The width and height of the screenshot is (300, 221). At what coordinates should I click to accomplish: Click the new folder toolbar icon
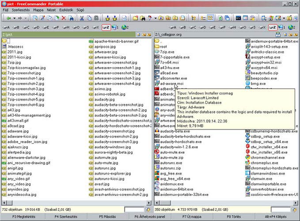(x=135, y=18)
